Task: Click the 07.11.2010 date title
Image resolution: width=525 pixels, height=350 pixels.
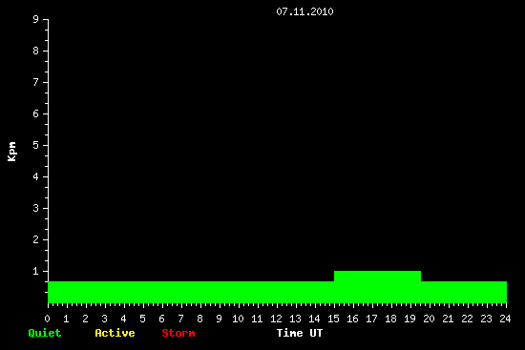Action: (304, 11)
